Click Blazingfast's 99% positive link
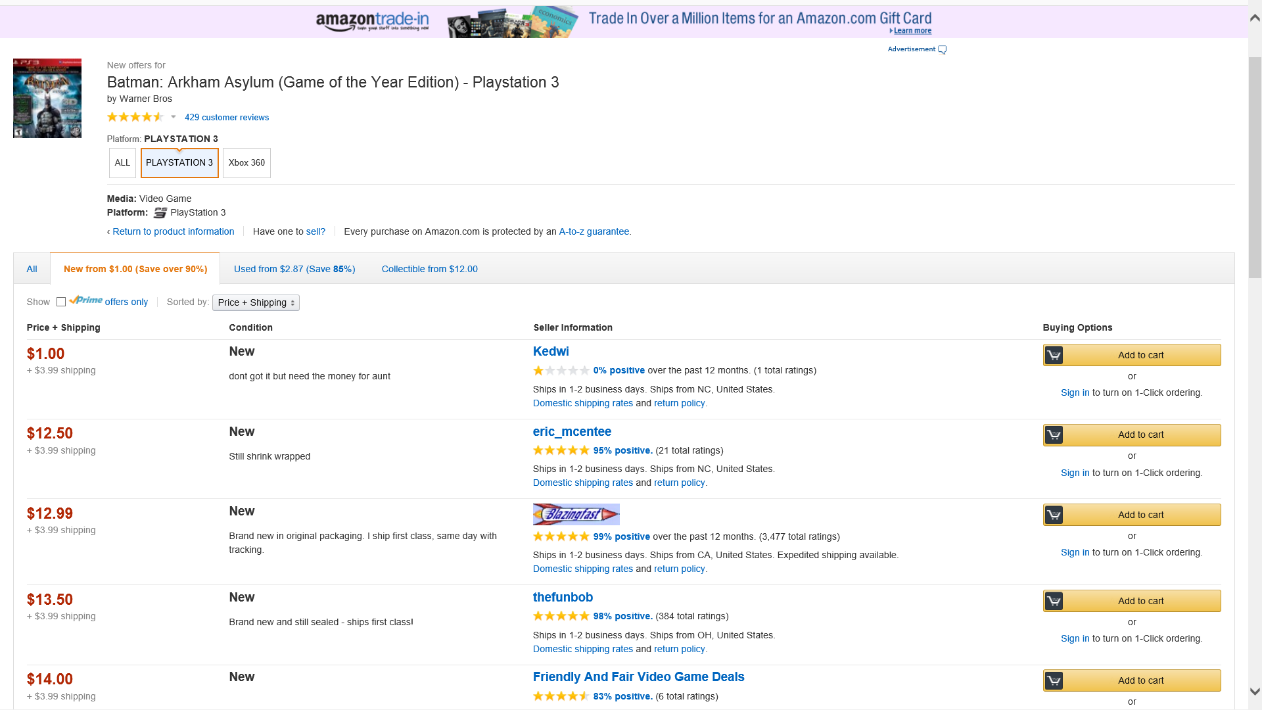1262x710 pixels. pyautogui.click(x=622, y=536)
